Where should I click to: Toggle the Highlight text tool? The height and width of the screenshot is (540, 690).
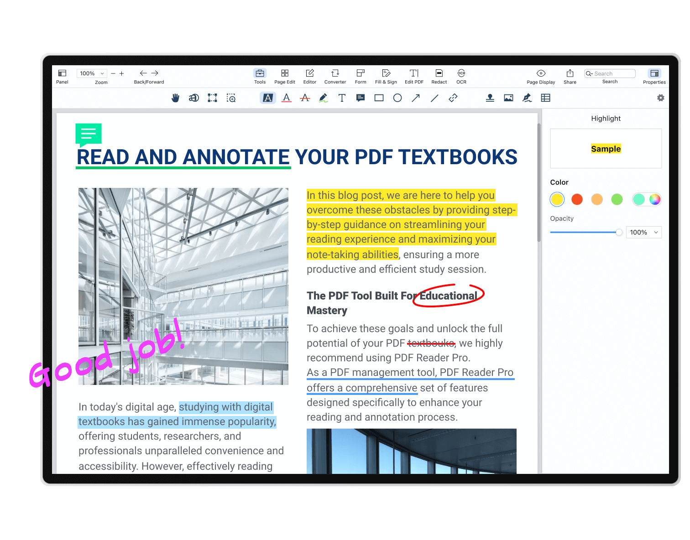click(x=268, y=98)
